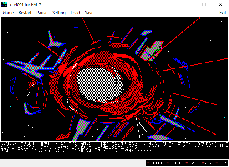The width and height of the screenshot is (229, 167).
Task: Close the テラ4001 for FM-7 window
Action: (220, 5)
